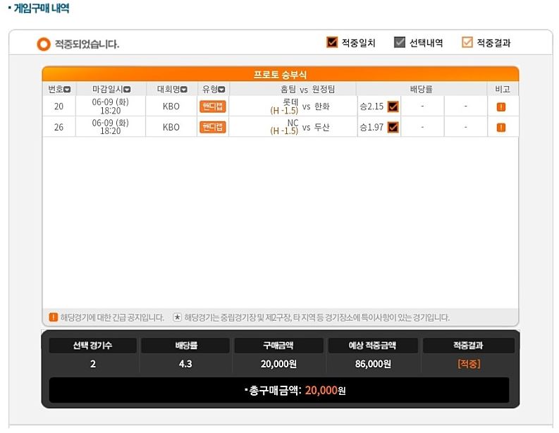Viewport: 559px width, 433px height.
Task: Open urgent notice icon for game 20
Action: pyautogui.click(x=501, y=106)
